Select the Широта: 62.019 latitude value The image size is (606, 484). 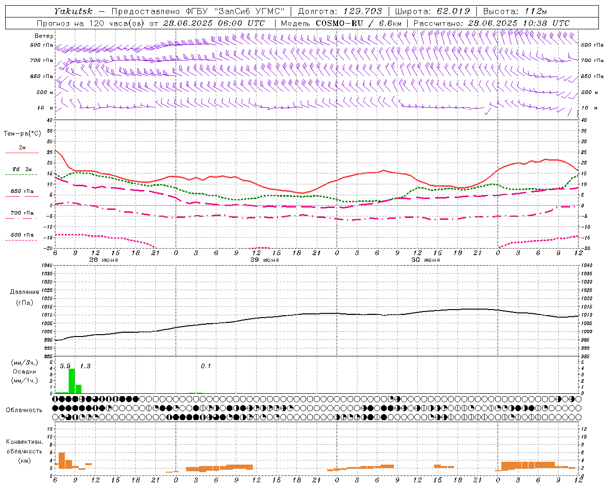(x=432, y=11)
